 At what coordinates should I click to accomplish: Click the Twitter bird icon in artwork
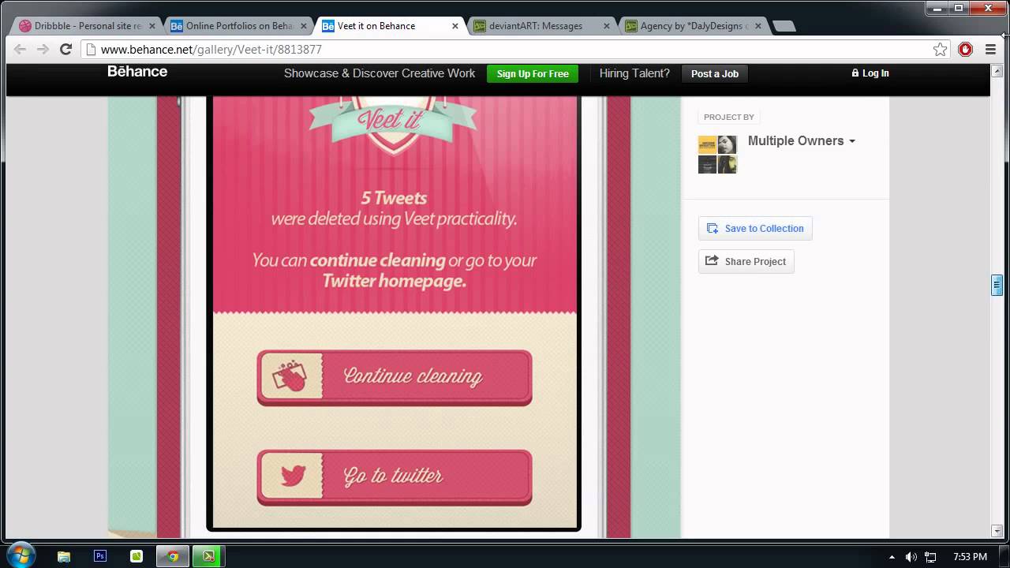pyautogui.click(x=293, y=476)
